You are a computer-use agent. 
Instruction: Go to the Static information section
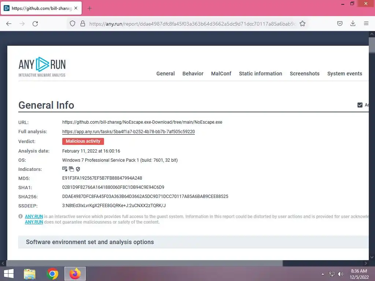[x=260, y=74]
